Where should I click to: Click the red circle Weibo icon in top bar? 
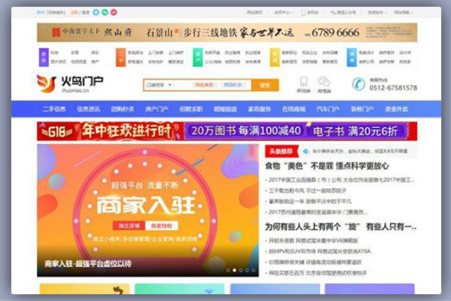click(114, 12)
